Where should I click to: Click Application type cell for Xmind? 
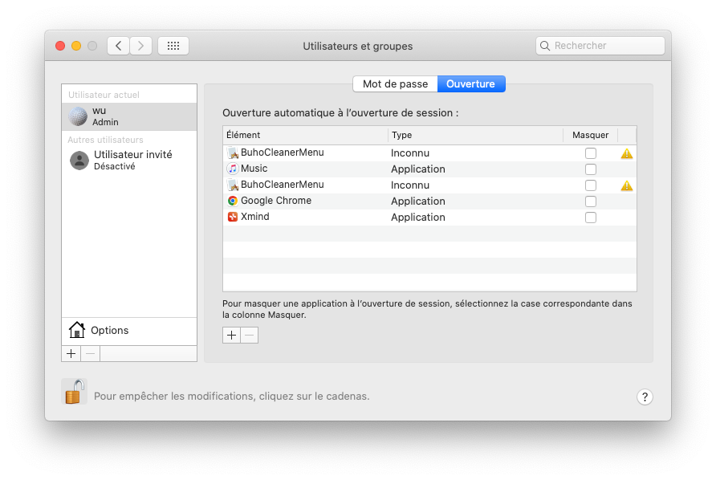(418, 218)
